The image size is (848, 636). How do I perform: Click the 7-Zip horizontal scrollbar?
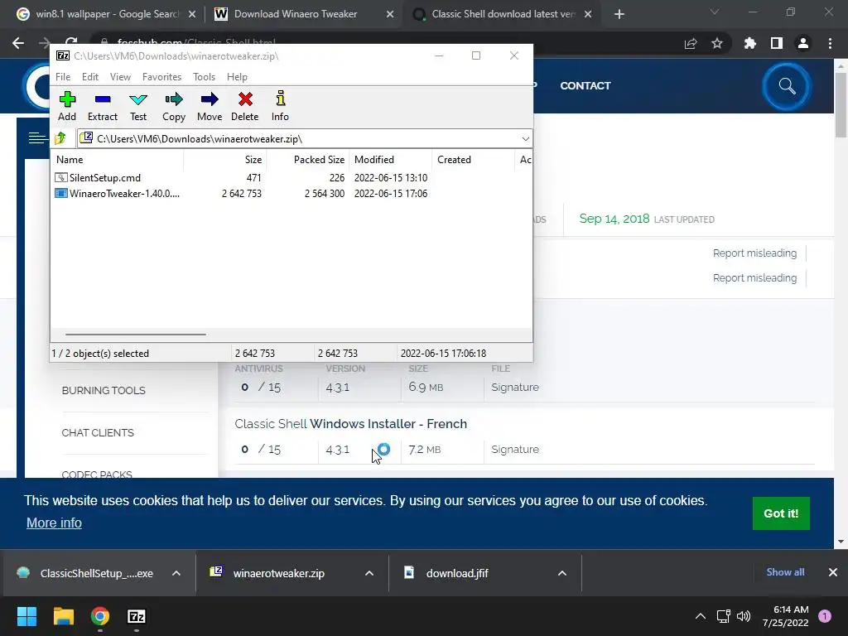click(135, 335)
